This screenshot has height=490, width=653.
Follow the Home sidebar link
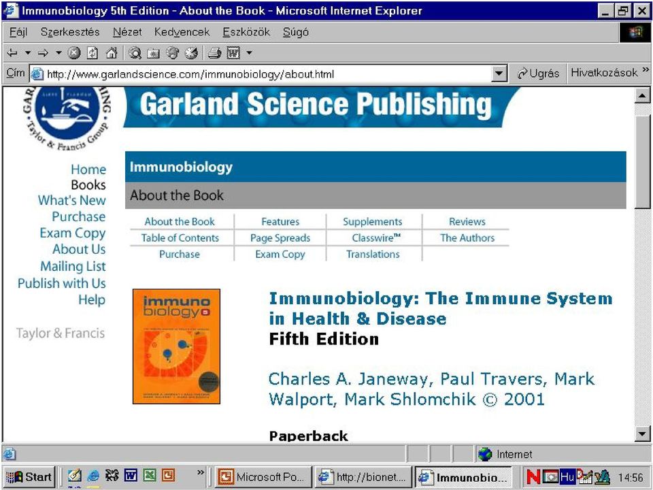88,169
